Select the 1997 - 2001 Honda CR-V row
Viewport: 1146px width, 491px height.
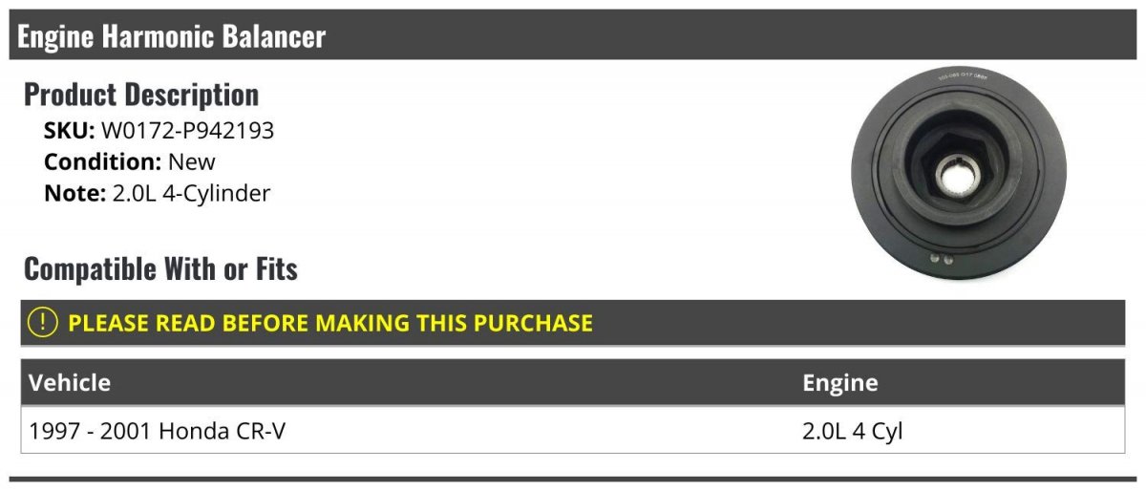click(573, 431)
